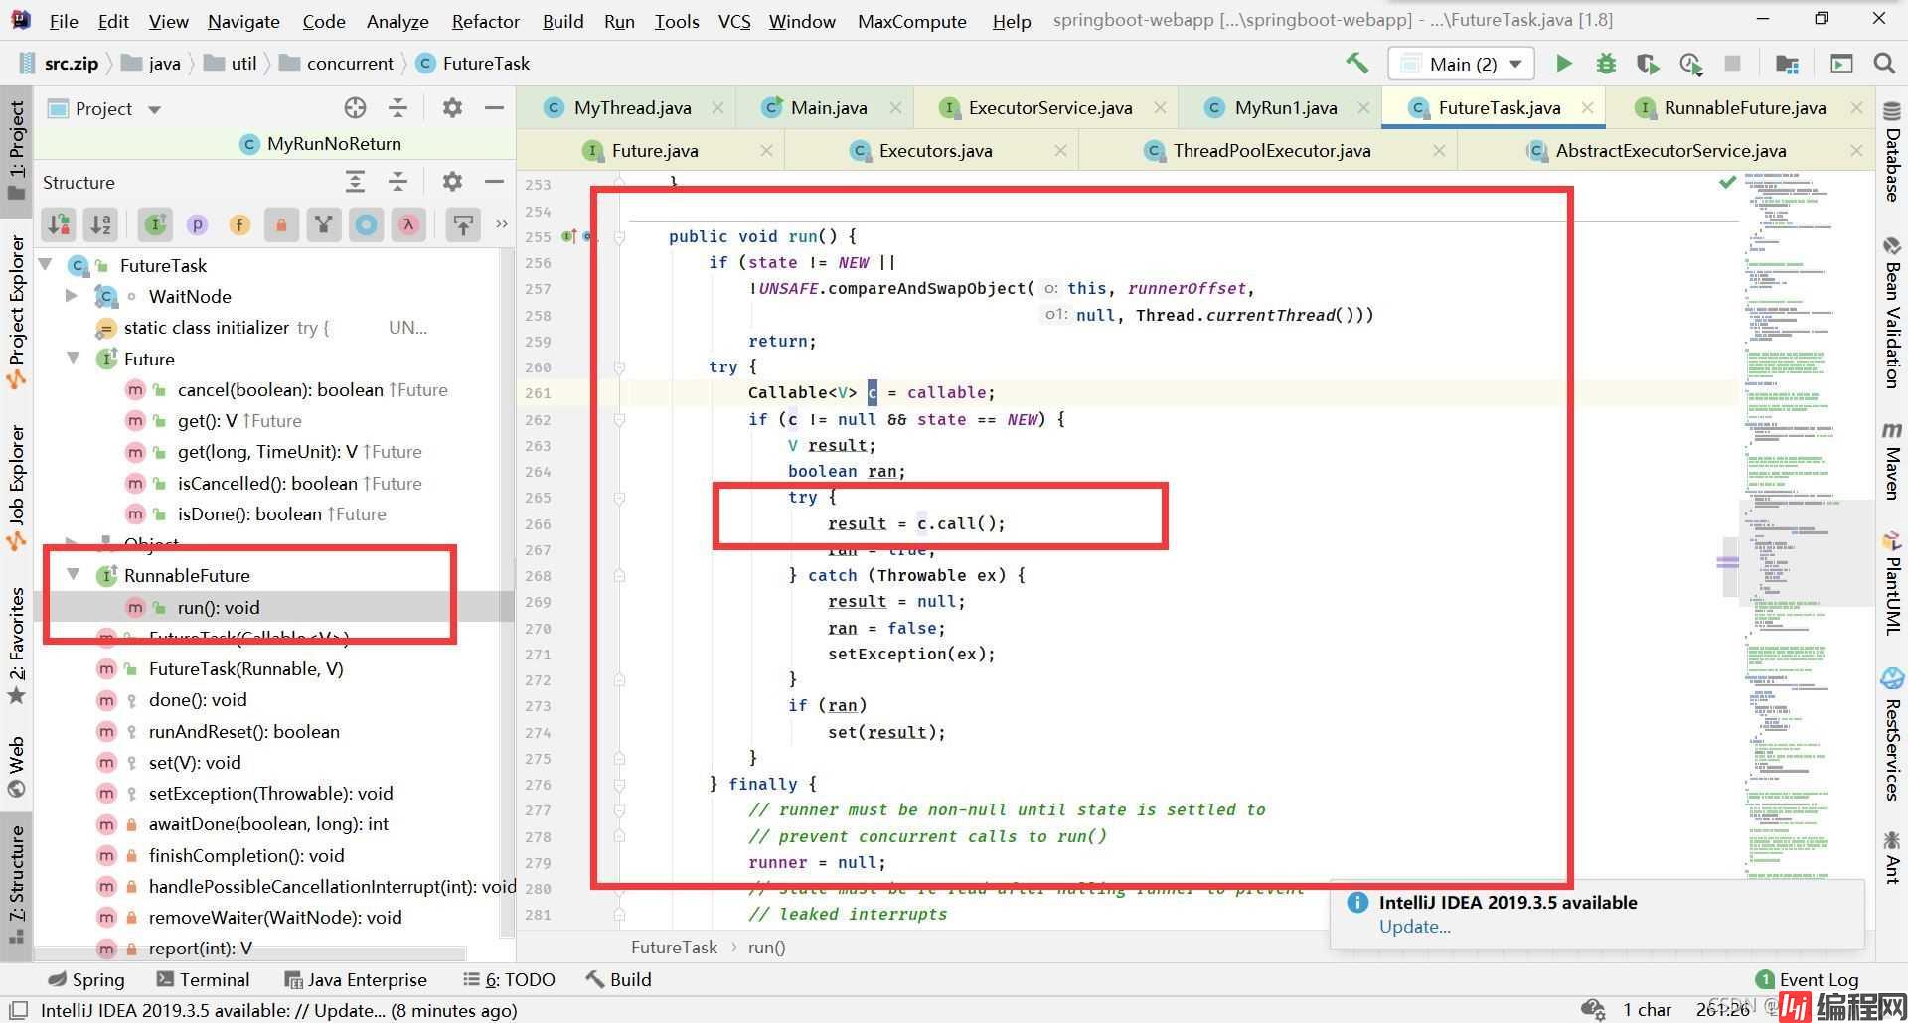Select runAndReset(): boolean in Structure
Viewport: 1908px width, 1023px height.
pos(243,731)
